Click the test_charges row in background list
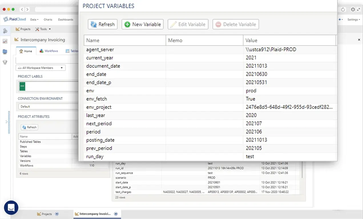 (207, 192)
